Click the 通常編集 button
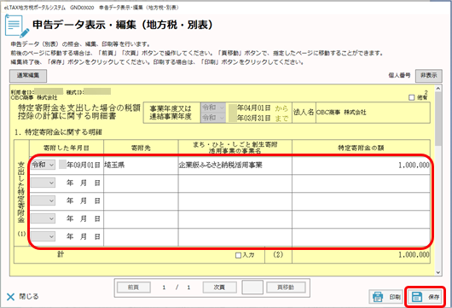Screen dimensions: 452x308 pyautogui.click(x=28, y=76)
